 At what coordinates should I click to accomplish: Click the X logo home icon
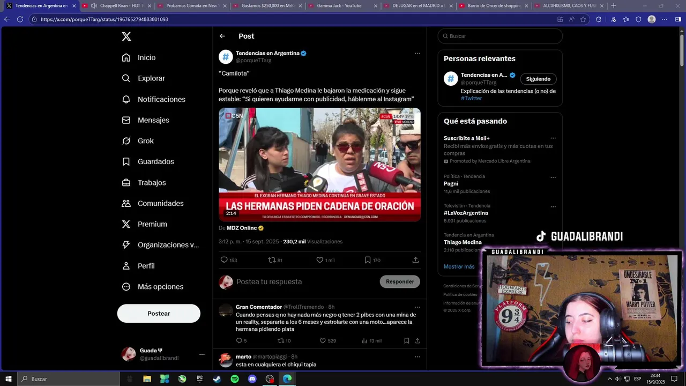coord(126,36)
